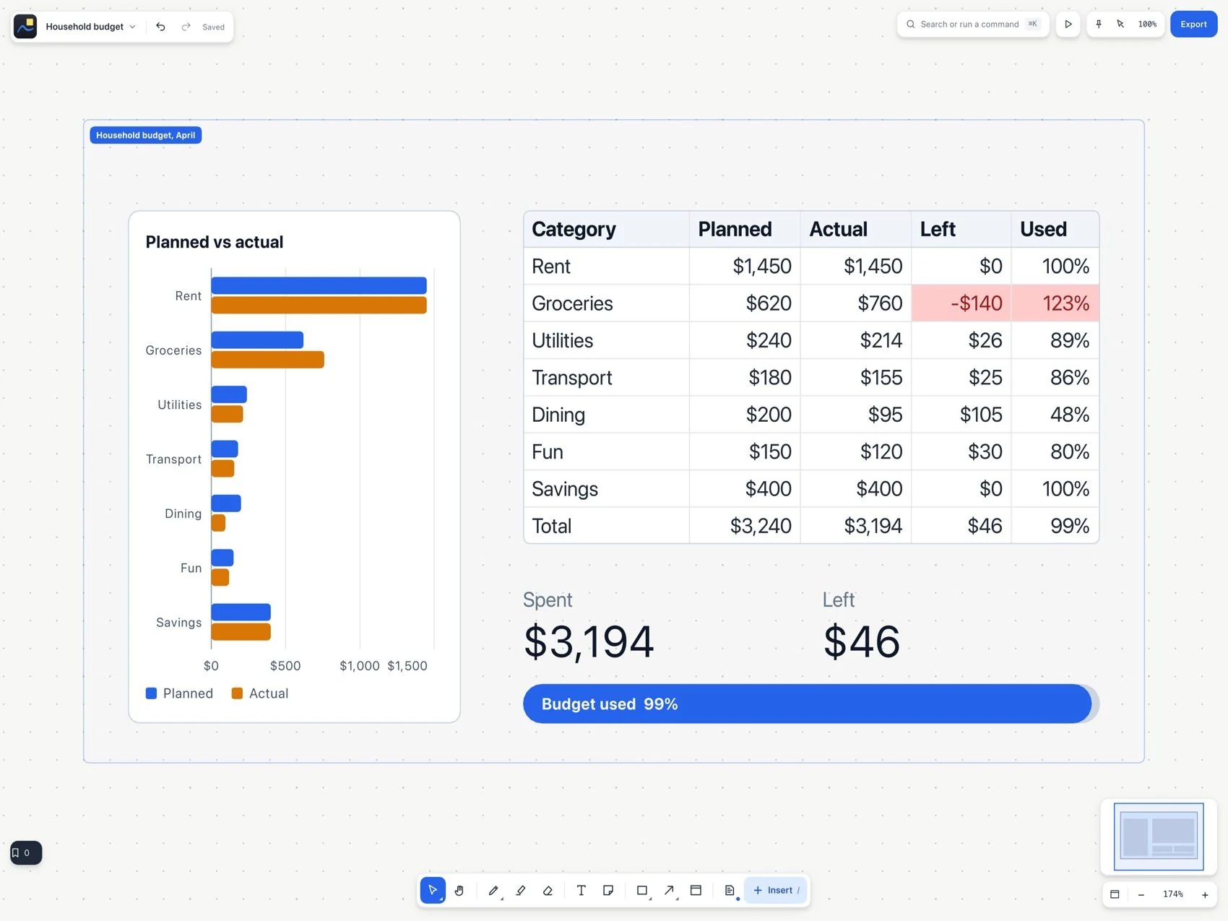Select the Arrow connector tool
Image resolution: width=1228 pixels, height=921 pixels.
(670, 890)
